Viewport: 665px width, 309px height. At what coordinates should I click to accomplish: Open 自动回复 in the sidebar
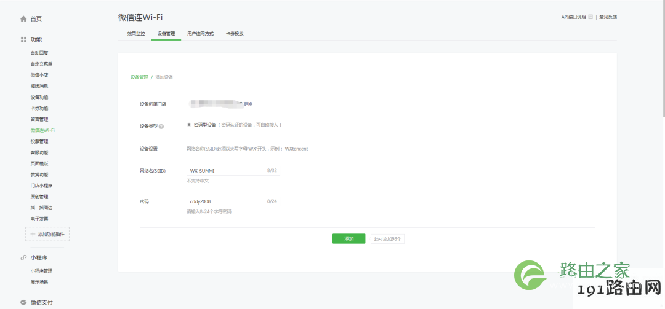pyautogui.click(x=39, y=53)
